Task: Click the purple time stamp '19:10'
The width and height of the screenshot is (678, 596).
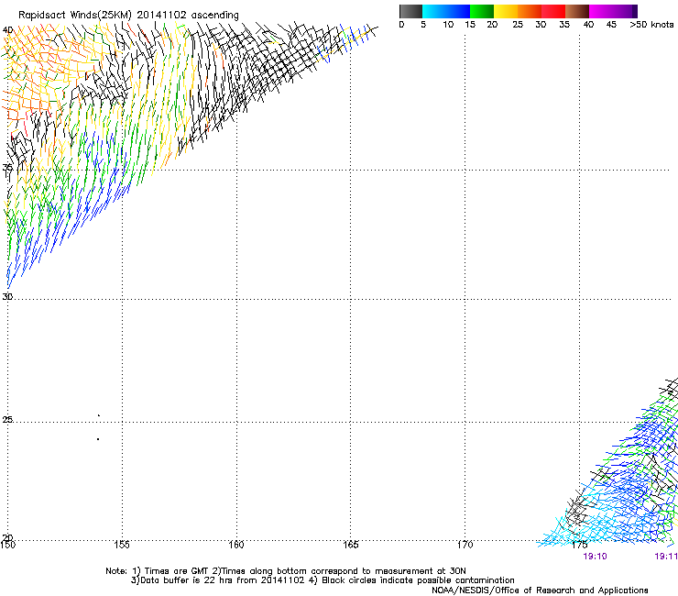Action: click(x=595, y=557)
